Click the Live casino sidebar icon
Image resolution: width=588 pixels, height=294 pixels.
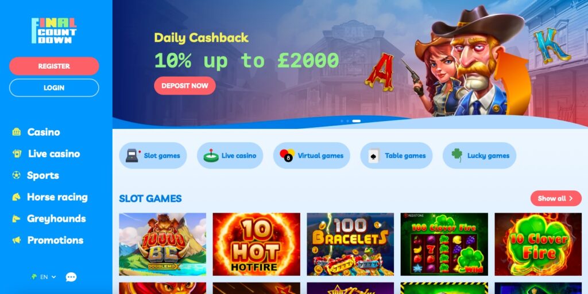(17, 154)
